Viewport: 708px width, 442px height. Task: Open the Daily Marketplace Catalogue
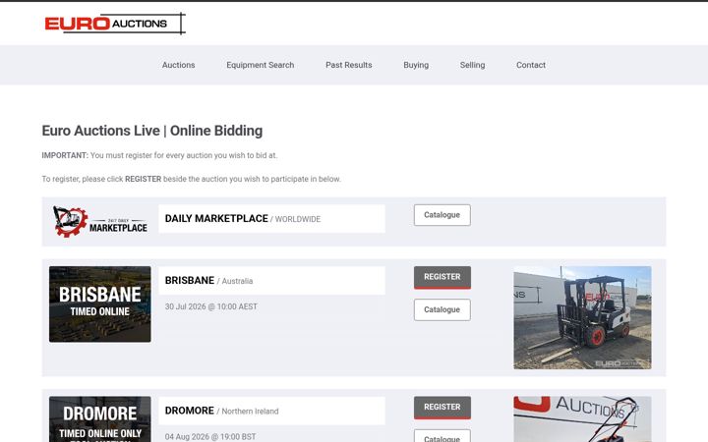[x=442, y=215]
